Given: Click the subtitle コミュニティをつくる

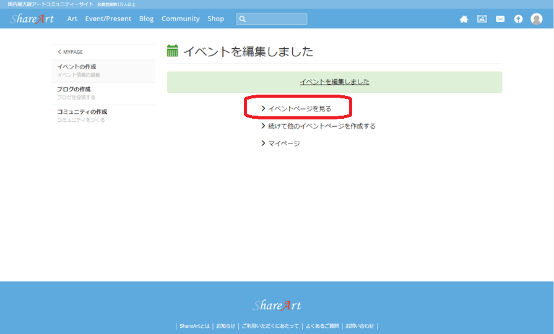Looking at the screenshot, I should point(81,120).
